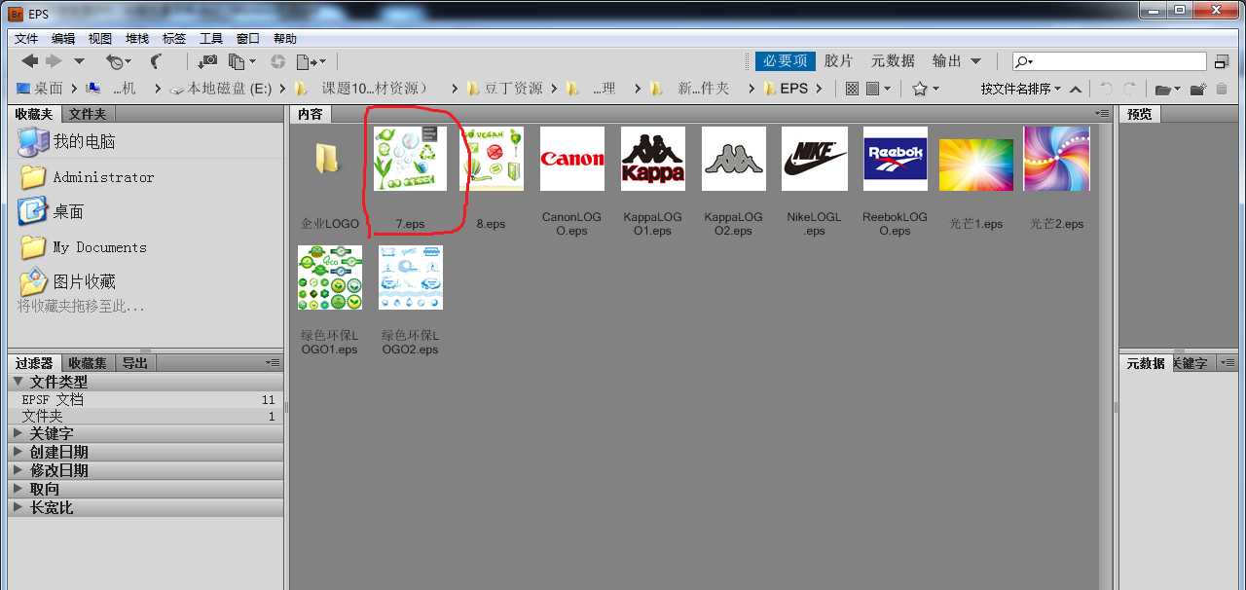Open the 编辑 menu
1246x590 pixels.
point(63,38)
